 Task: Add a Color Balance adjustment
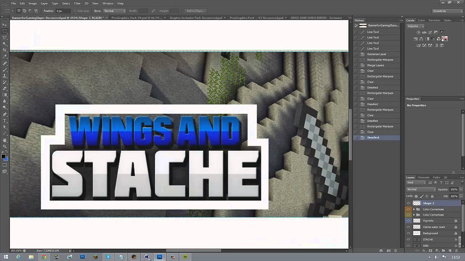421,39
